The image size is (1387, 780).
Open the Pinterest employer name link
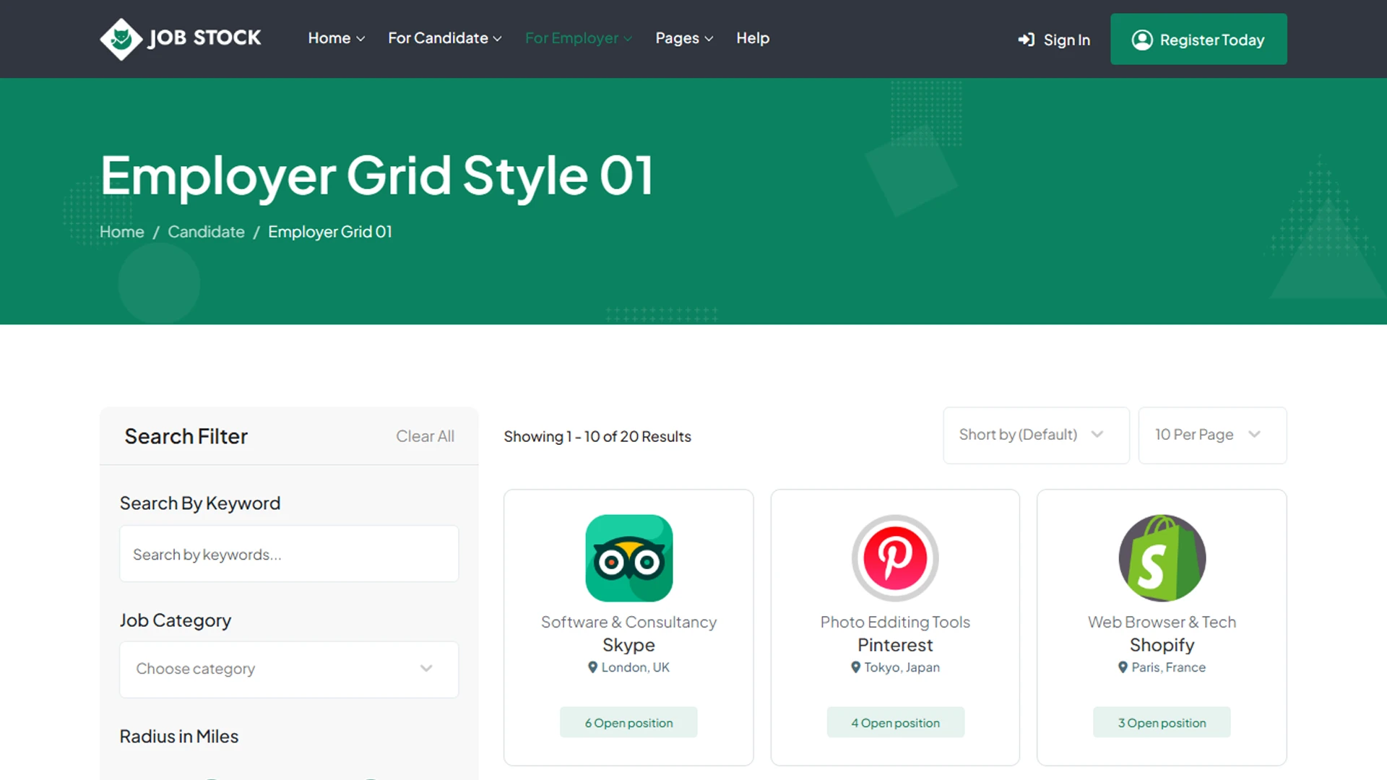coord(895,645)
